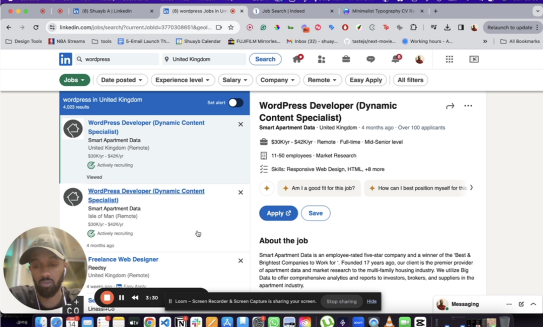543x327 pixels.
Task: Open the Company filter dropdown
Action: click(x=278, y=80)
